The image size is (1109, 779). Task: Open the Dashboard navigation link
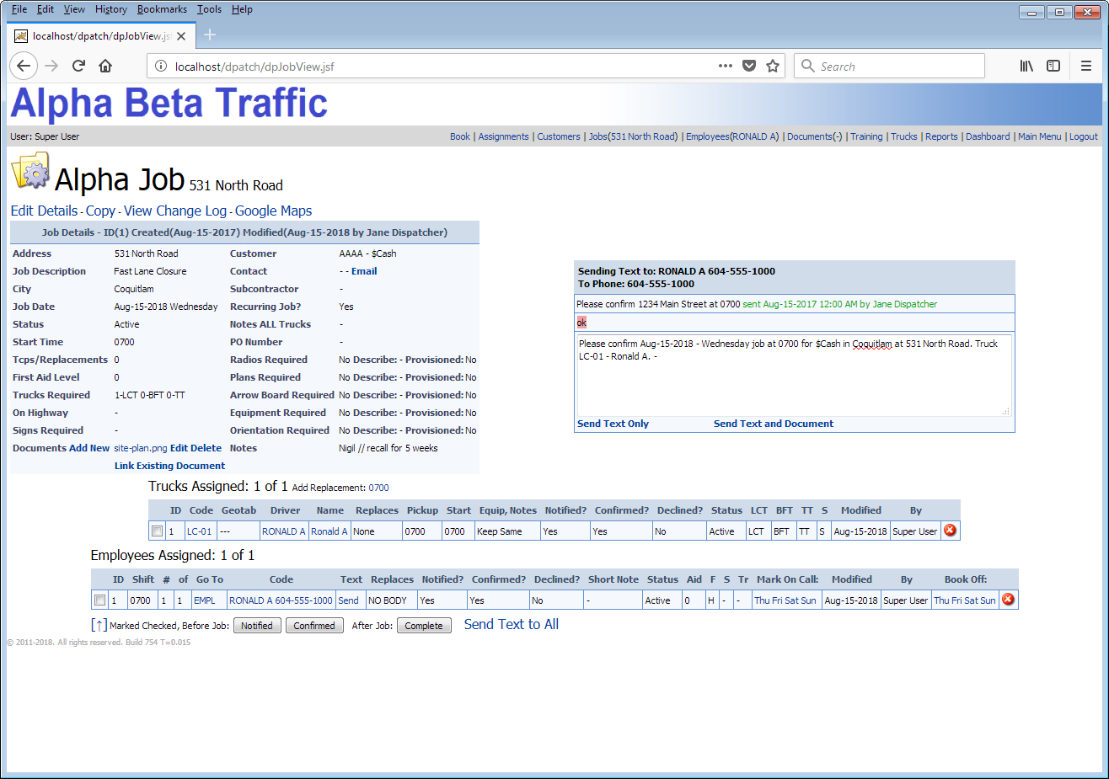(988, 136)
